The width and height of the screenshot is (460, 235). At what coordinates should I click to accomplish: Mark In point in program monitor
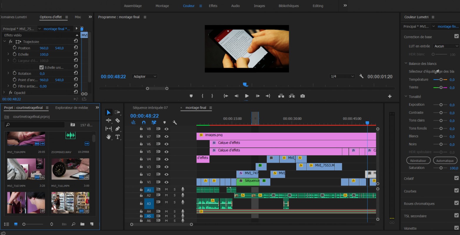point(202,96)
